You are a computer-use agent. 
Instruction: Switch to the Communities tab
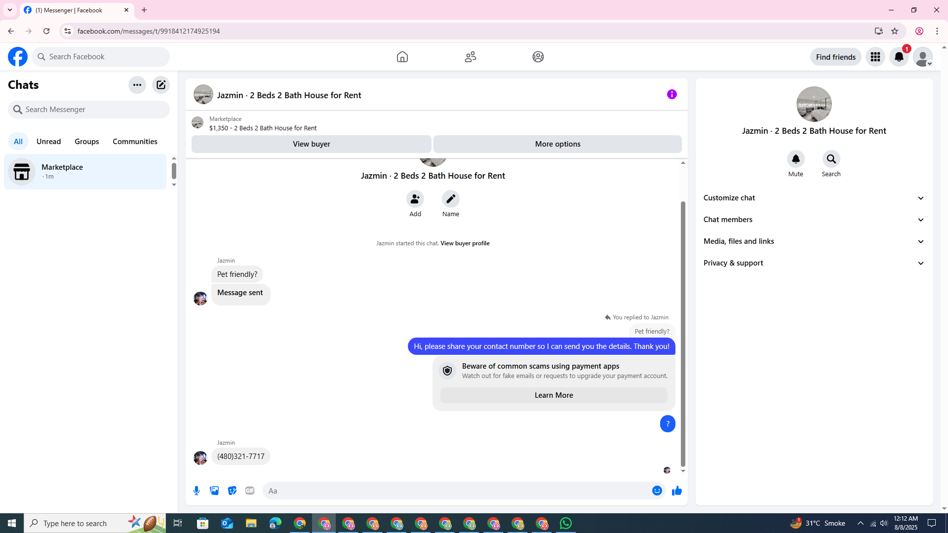tap(135, 142)
